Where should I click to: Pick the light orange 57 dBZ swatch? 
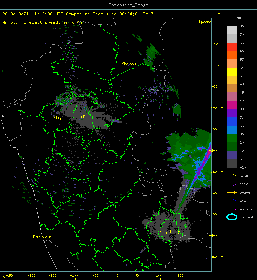coord(232,63)
